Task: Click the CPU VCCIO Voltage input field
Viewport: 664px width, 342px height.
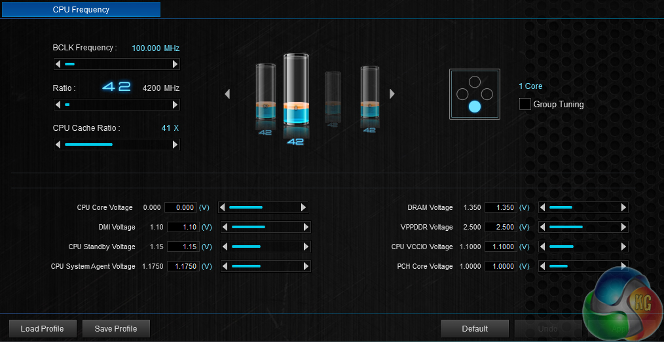Action: click(501, 247)
